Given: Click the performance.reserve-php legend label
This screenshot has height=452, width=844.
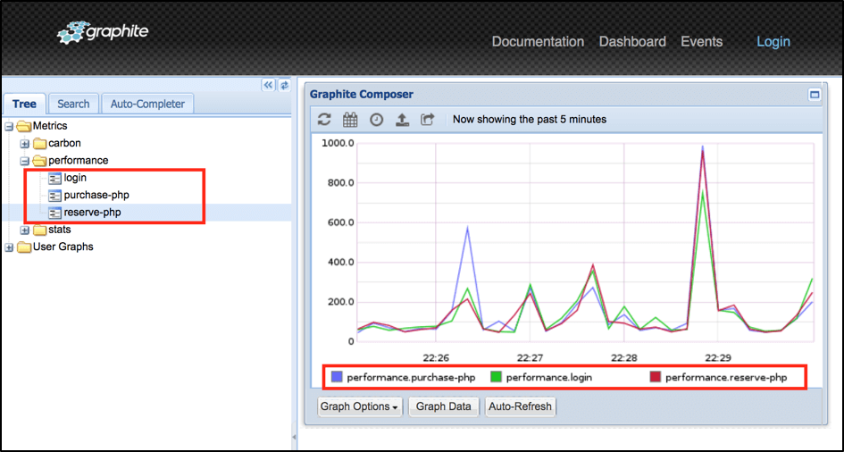Looking at the screenshot, I should [x=726, y=377].
